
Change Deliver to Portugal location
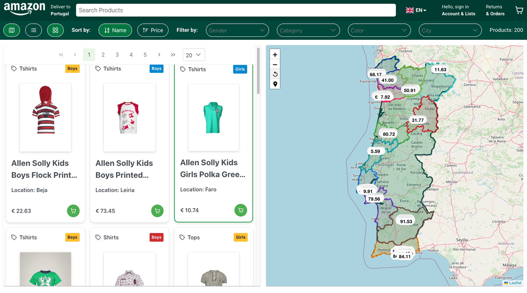60,10
